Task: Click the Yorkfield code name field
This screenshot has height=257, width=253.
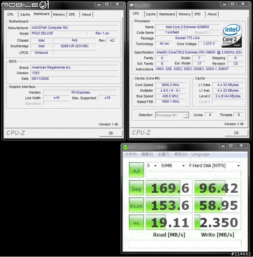Action: (172, 33)
